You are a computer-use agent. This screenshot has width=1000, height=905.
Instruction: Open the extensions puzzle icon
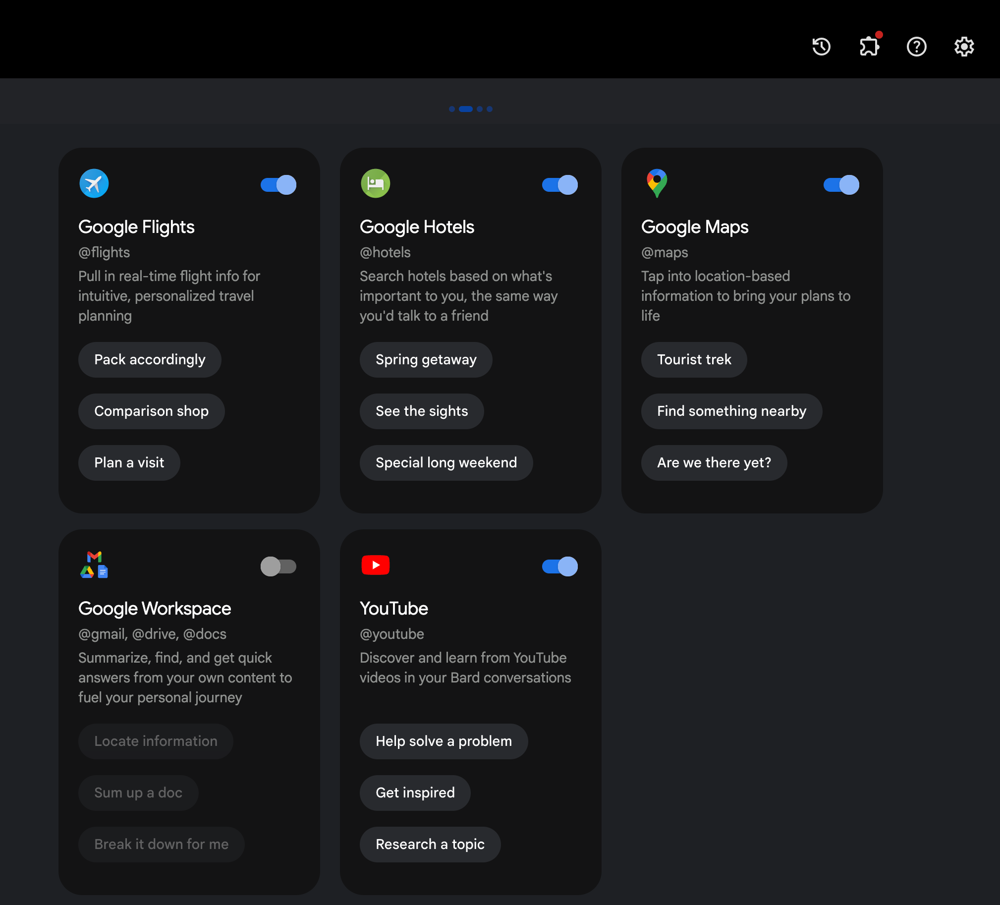[869, 47]
